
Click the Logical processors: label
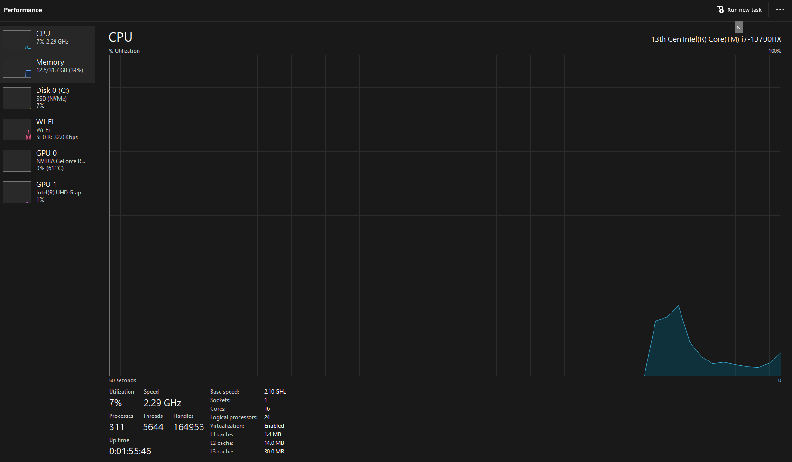coord(234,417)
